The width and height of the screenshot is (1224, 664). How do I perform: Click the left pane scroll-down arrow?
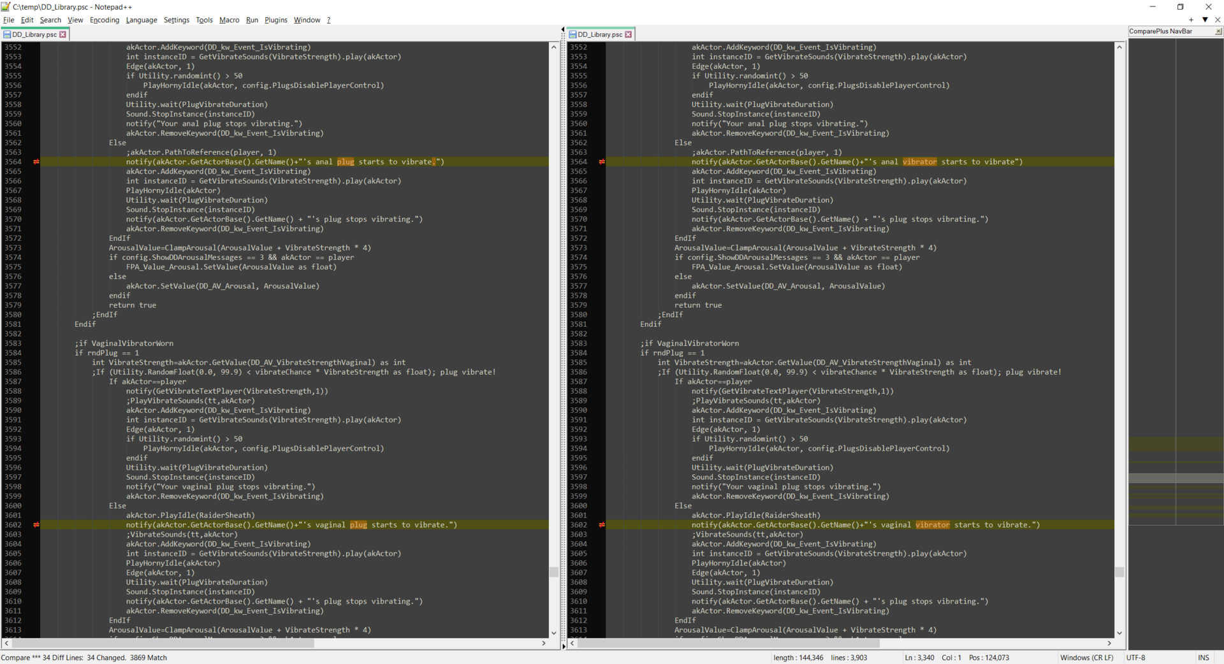point(553,633)
